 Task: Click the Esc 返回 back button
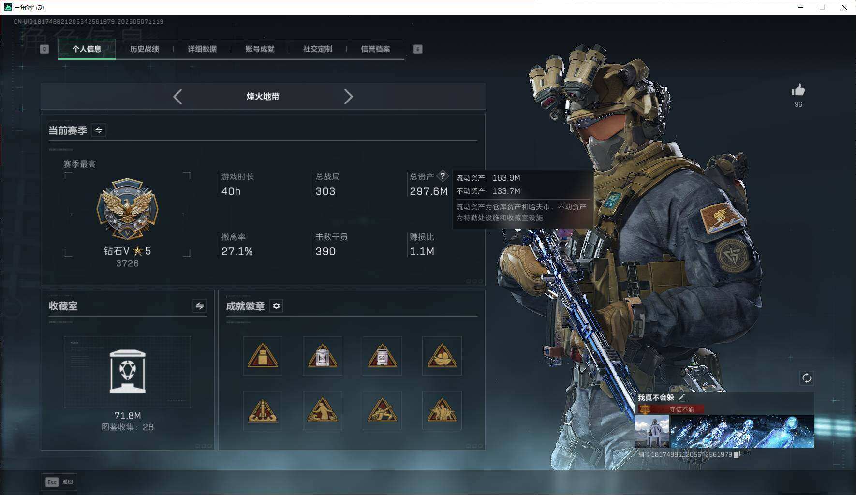(59, 481)
